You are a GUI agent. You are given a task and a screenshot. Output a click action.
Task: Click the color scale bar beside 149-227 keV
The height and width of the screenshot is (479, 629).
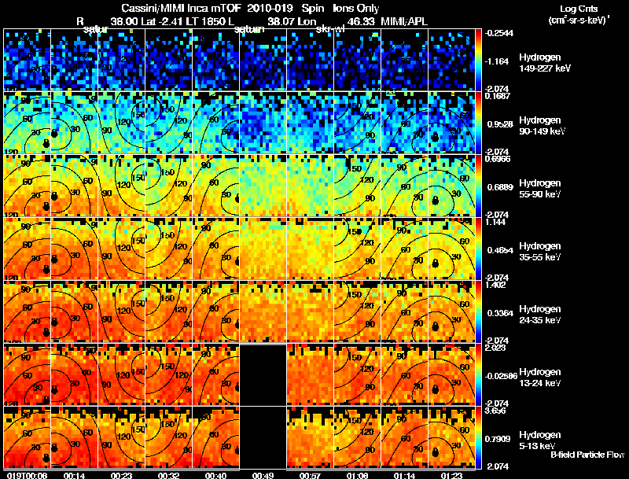click(479, 61)
